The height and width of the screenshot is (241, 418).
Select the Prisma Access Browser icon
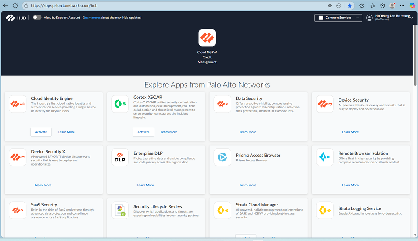click(222, 157)
